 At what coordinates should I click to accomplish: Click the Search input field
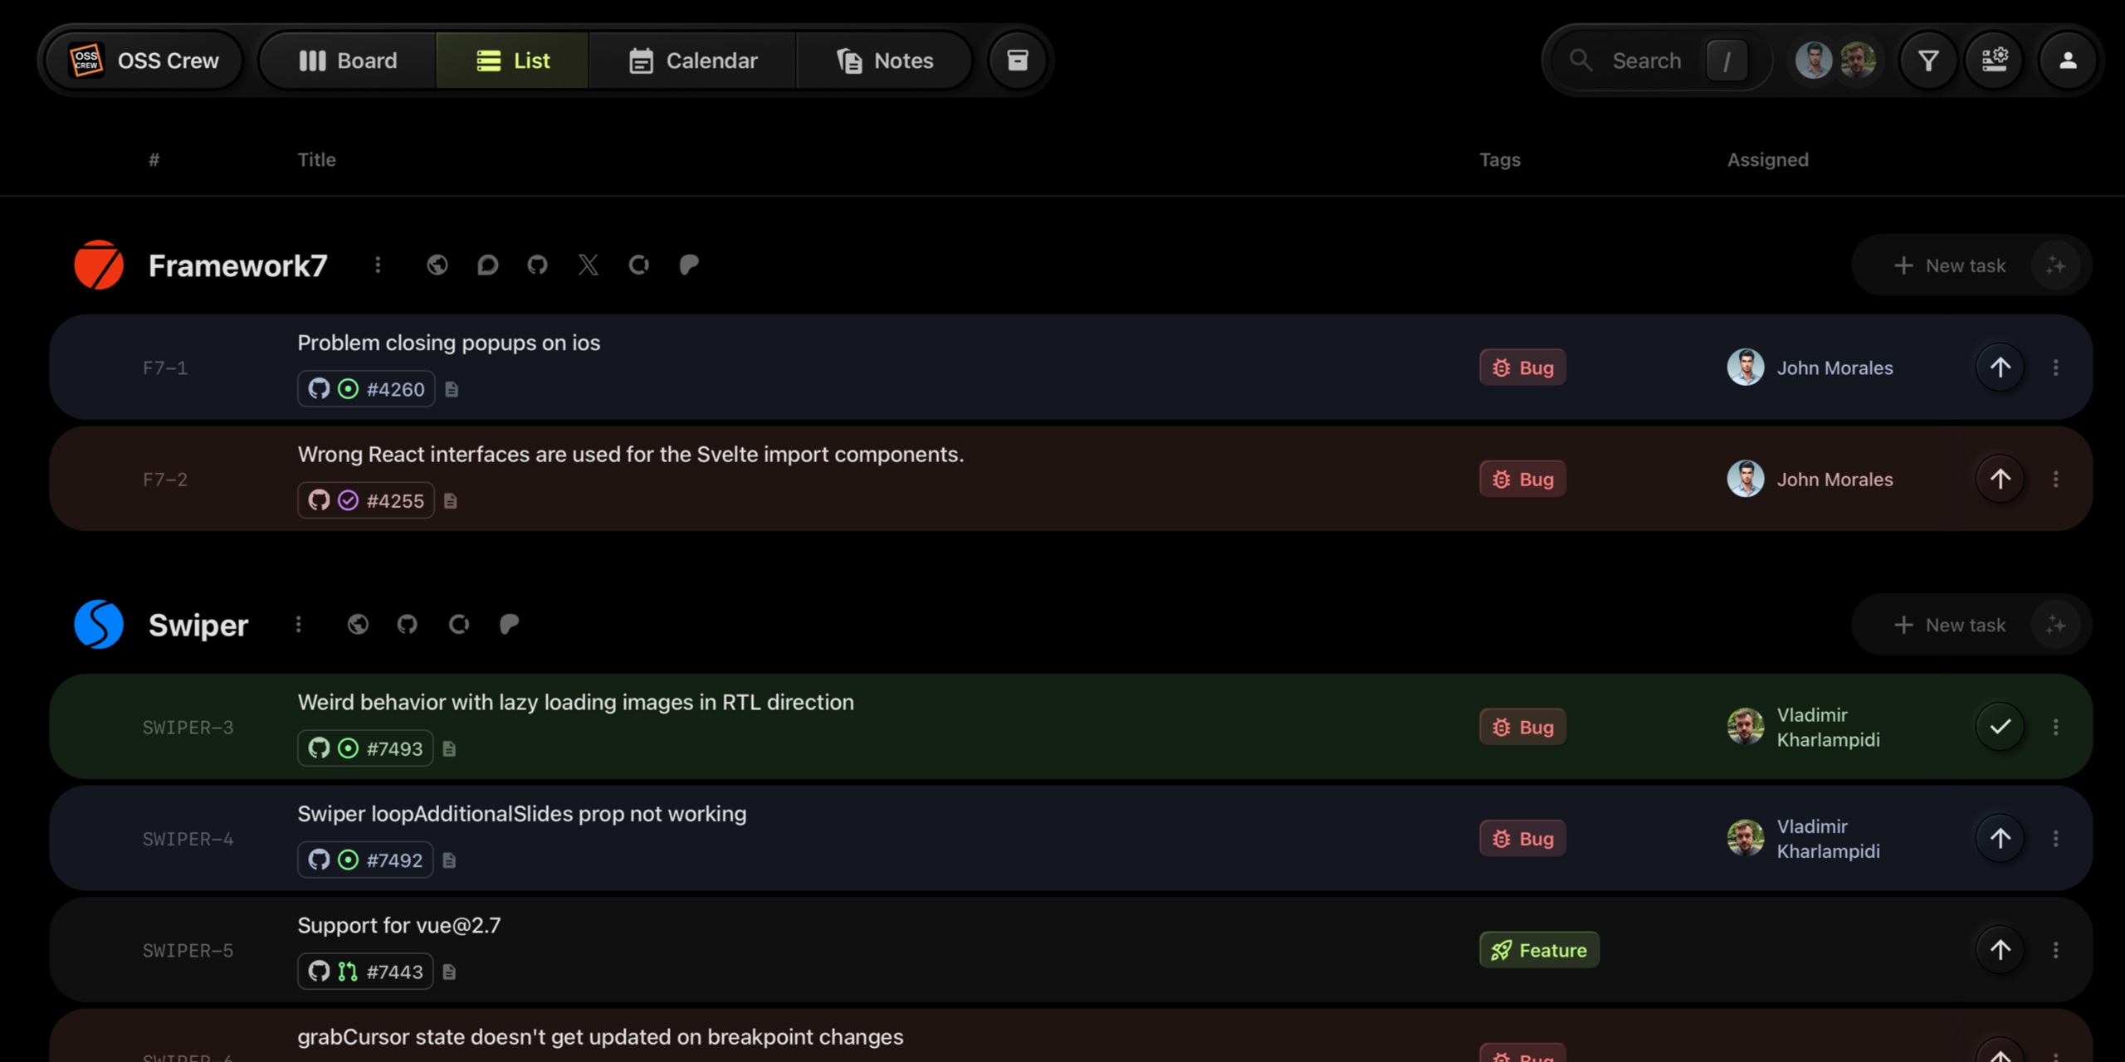click(x=1646, y=61)
